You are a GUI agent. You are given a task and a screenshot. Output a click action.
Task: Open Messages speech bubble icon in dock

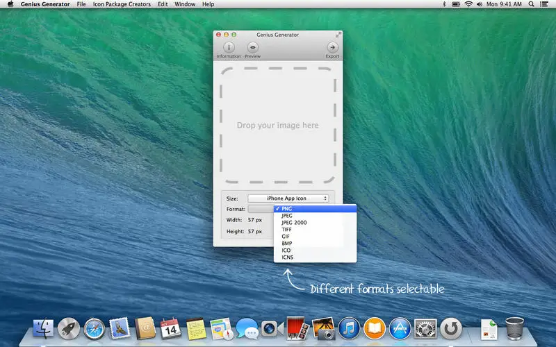click(x=247, y=328)
